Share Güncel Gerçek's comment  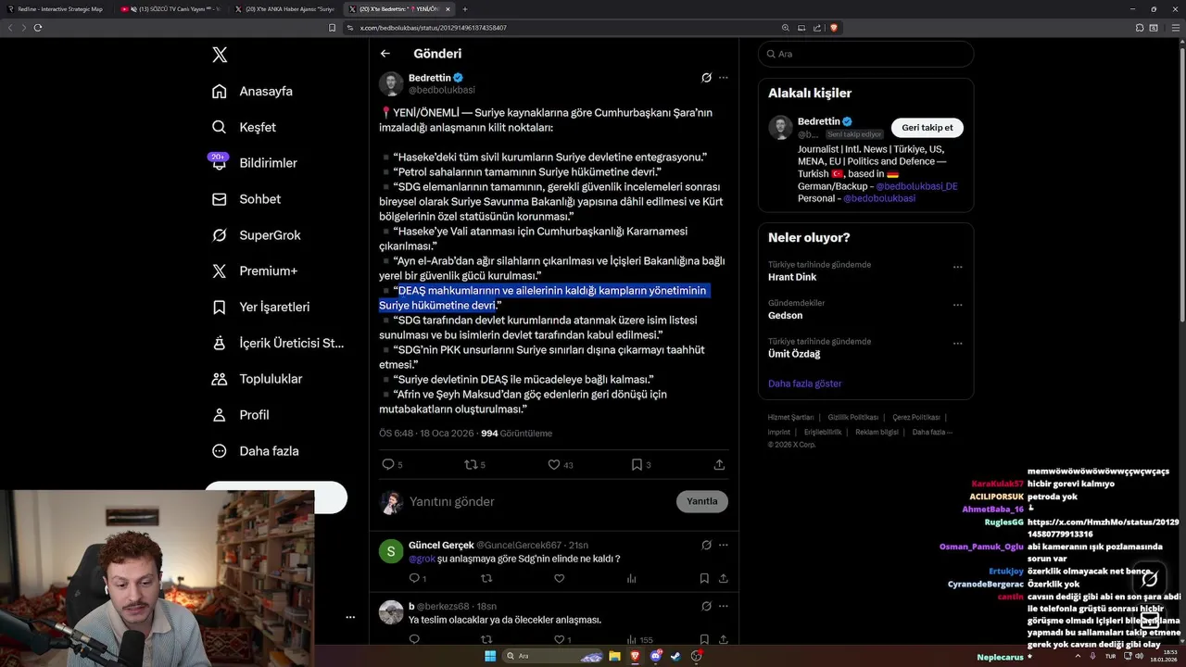(x=722, y=578)
